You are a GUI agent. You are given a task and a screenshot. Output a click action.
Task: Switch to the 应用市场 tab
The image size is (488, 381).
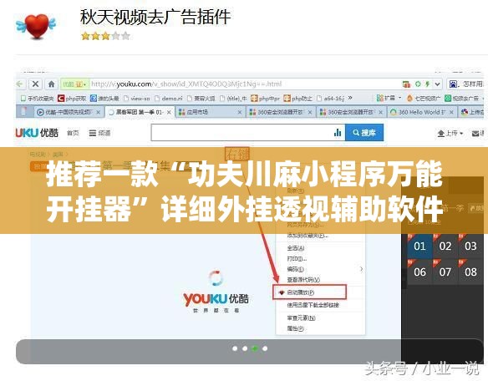[x=210, y=112]
